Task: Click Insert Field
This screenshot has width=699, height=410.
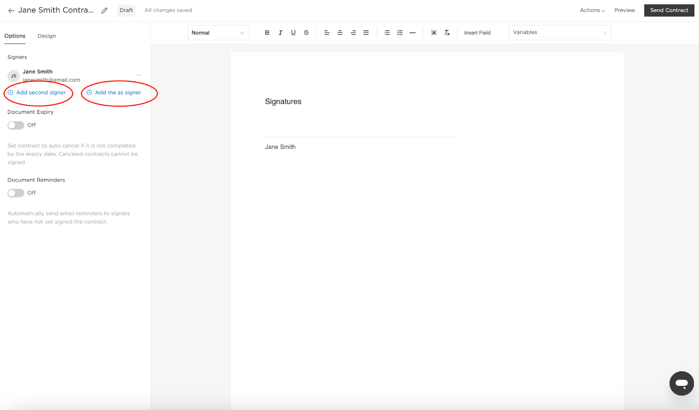Action: tap(477, 33)
